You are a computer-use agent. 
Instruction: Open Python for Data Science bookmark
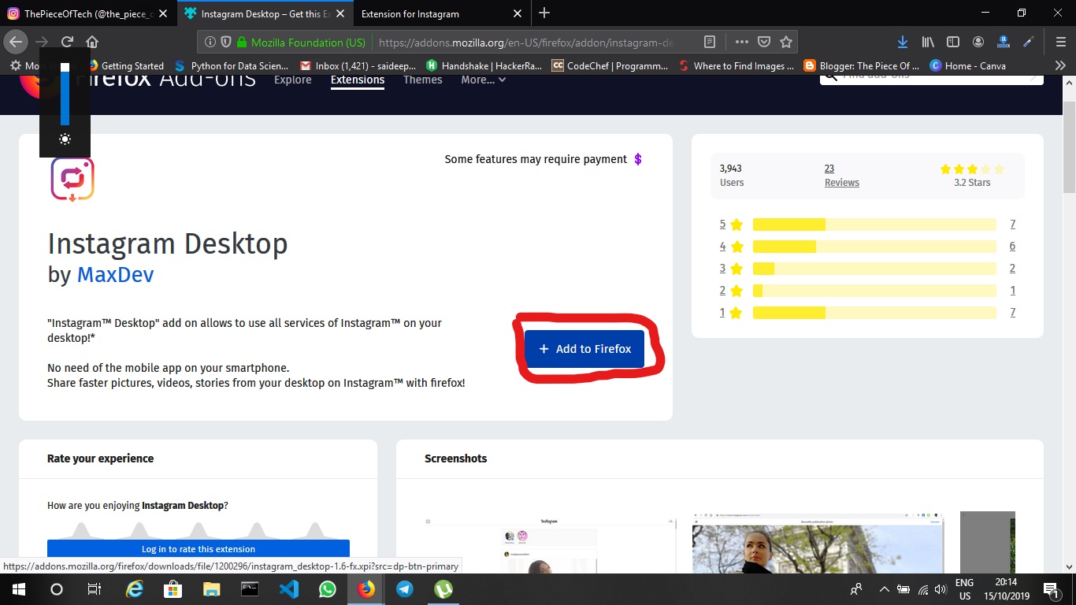(232, 66)
